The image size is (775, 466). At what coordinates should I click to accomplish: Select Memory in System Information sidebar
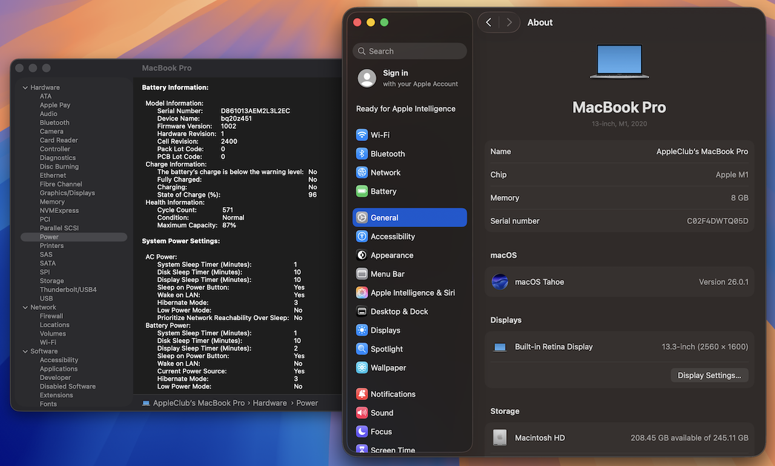click(52, 202)
